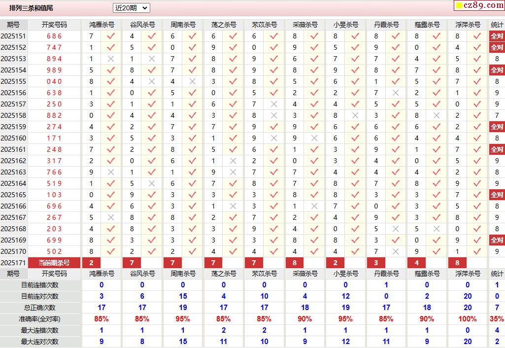Click winning number 699
The image size is (505, 348).
[54, 240]
